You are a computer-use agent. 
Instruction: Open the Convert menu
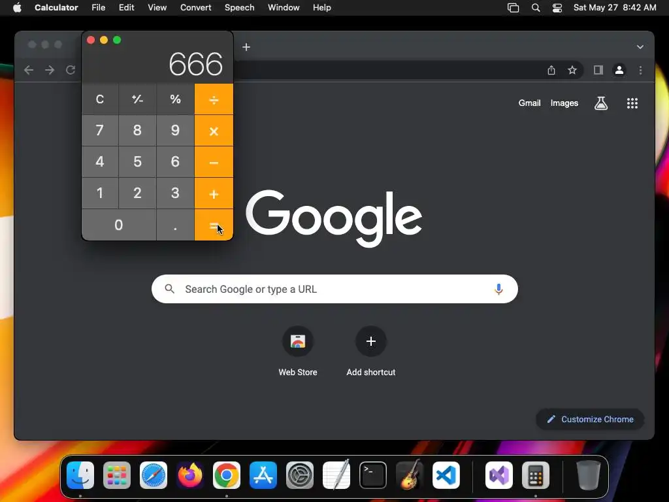196,8
